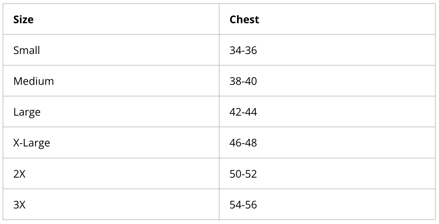Click the Large size label cell

coord(27,112)
